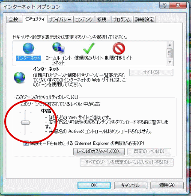The height and width of the screenshot is (196, 191).
Task: Select the 信頼済みサイト green checkmark icon
Action: [x=89, y=48]
